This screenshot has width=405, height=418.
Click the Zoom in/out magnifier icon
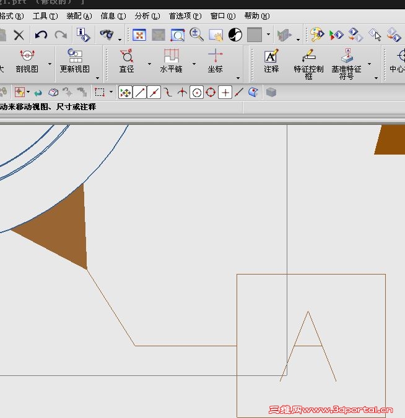click(196, 35)
